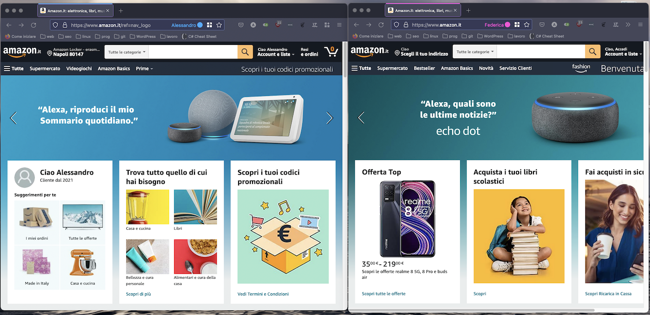Open the Amazon search magnifier in Alessandro's window
Screen dimensions: 650x315
[x=245, y=51]
